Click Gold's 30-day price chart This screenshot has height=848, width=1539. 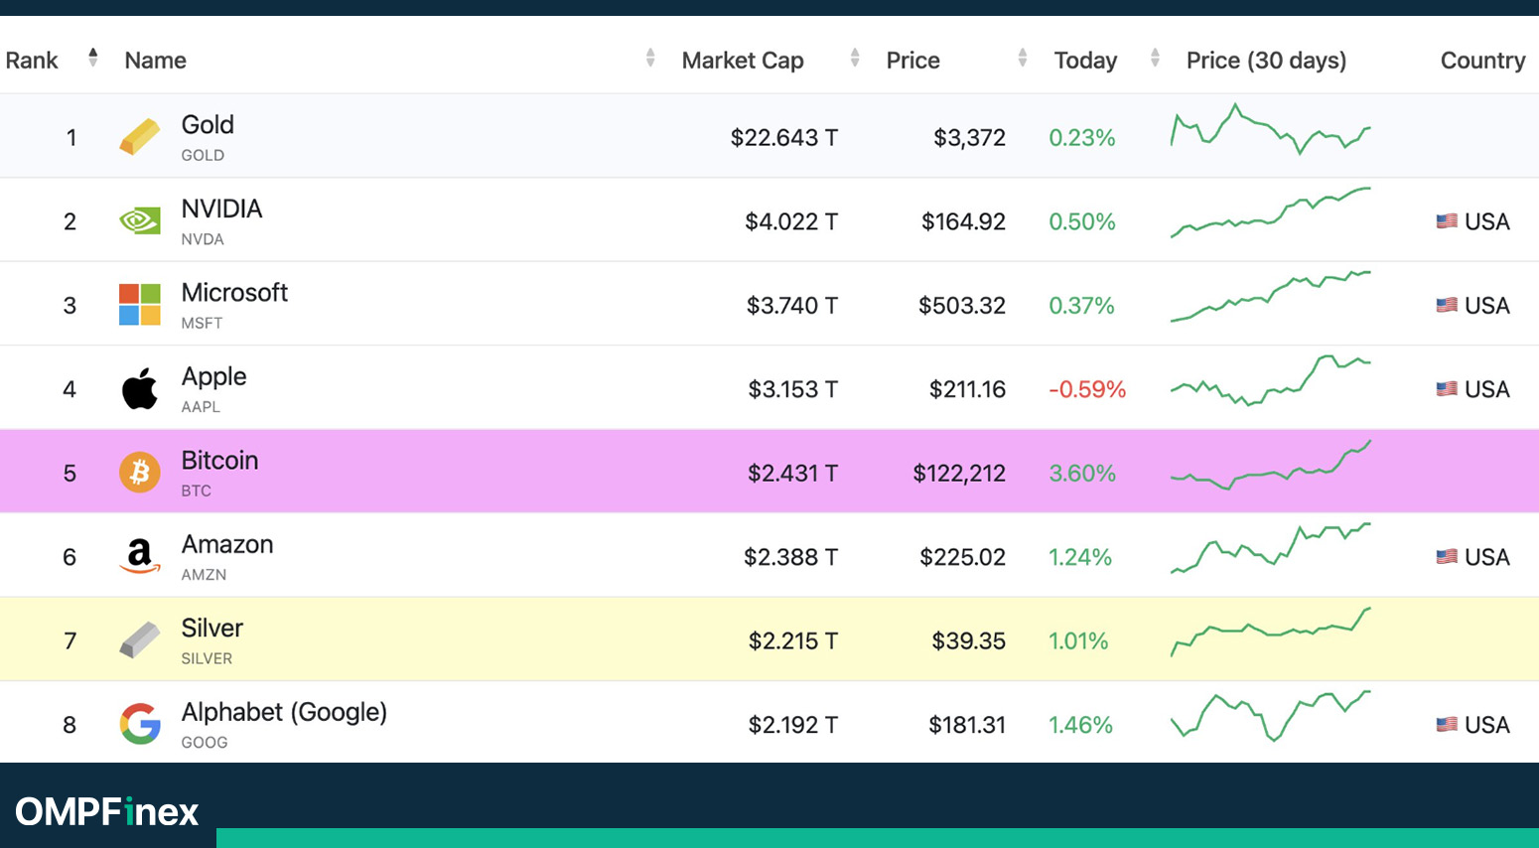pyautogui.click(x=1271, y=129)
